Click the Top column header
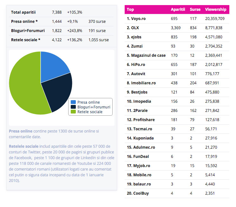236x207 pixels. tap(130, 10)
